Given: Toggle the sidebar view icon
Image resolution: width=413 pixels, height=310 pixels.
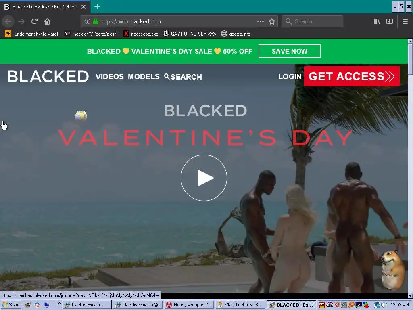Looking at the screenshot, I should tap(390, 21).
